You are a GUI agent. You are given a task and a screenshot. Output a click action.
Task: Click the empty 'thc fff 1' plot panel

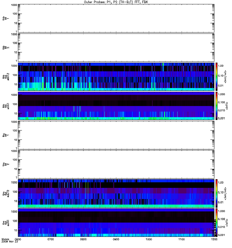(116, 135)
